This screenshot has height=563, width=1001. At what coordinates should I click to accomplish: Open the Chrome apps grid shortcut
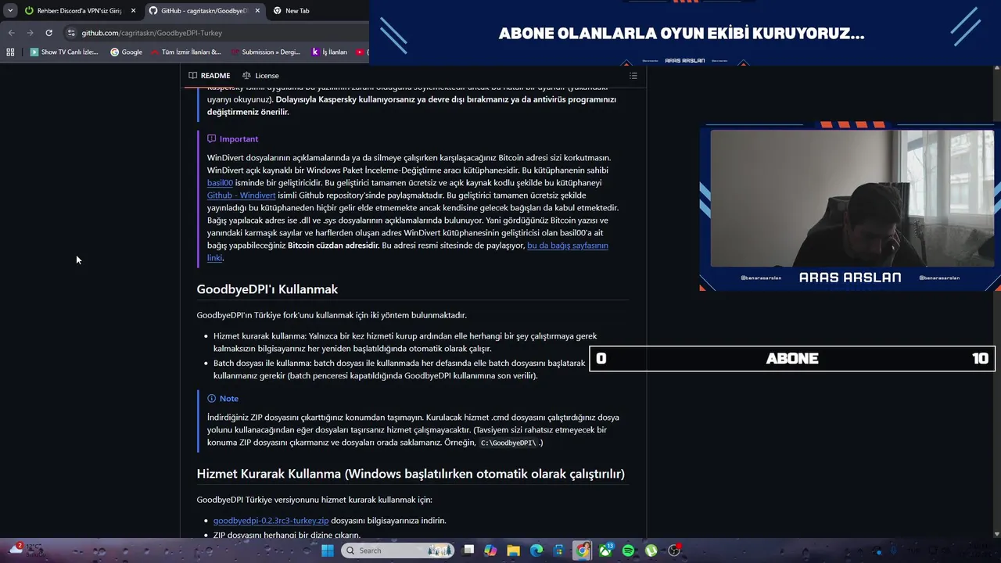10,52
